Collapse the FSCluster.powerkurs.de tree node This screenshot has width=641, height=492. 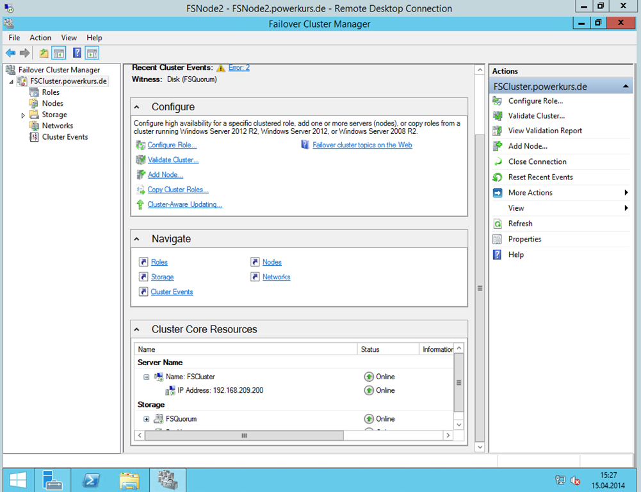click(12, 82)
